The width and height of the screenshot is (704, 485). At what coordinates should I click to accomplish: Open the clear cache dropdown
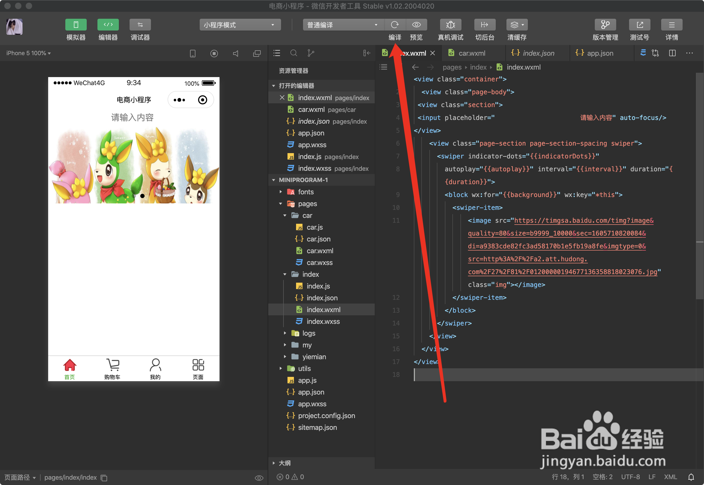coord(517,25)
